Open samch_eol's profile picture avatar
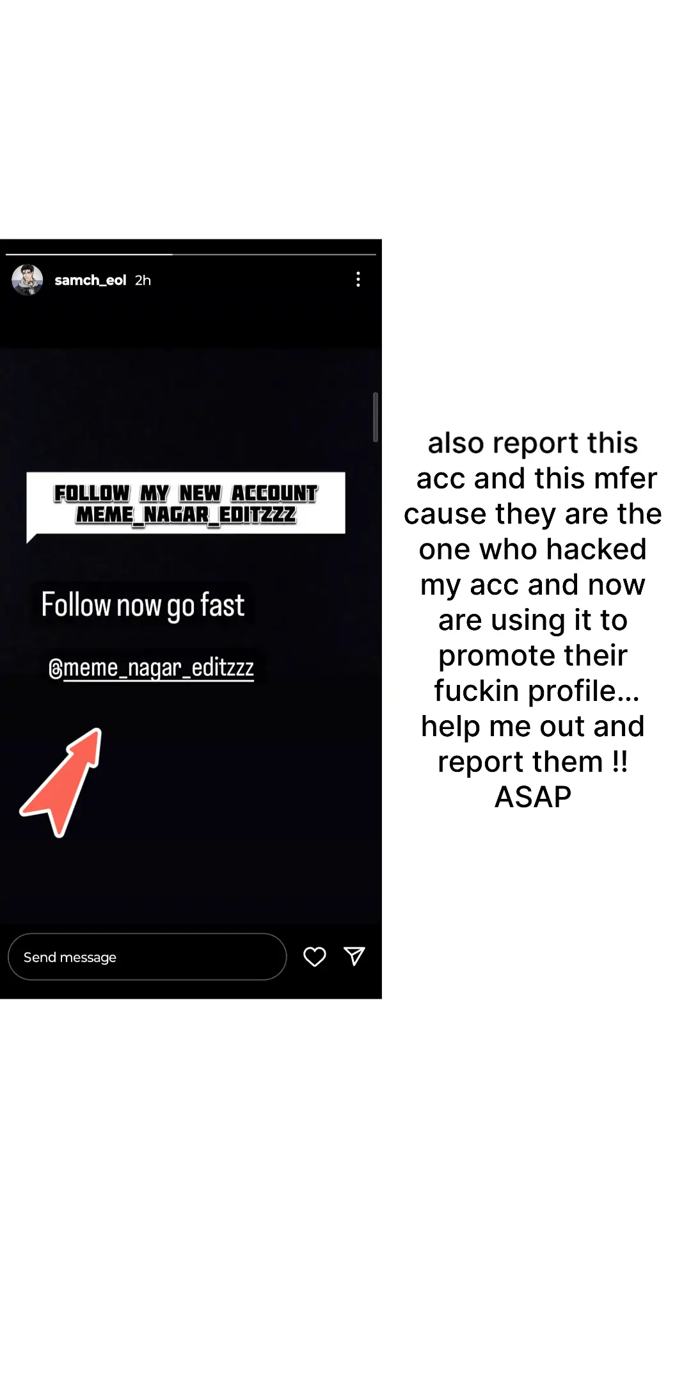 28,280
